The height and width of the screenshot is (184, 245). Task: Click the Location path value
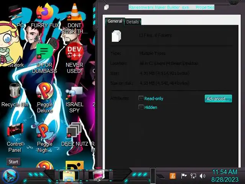point(169,63)
